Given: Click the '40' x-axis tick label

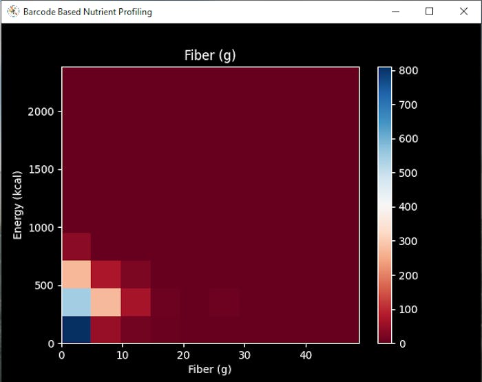Looking at the screenshot, I should (305, 355).
